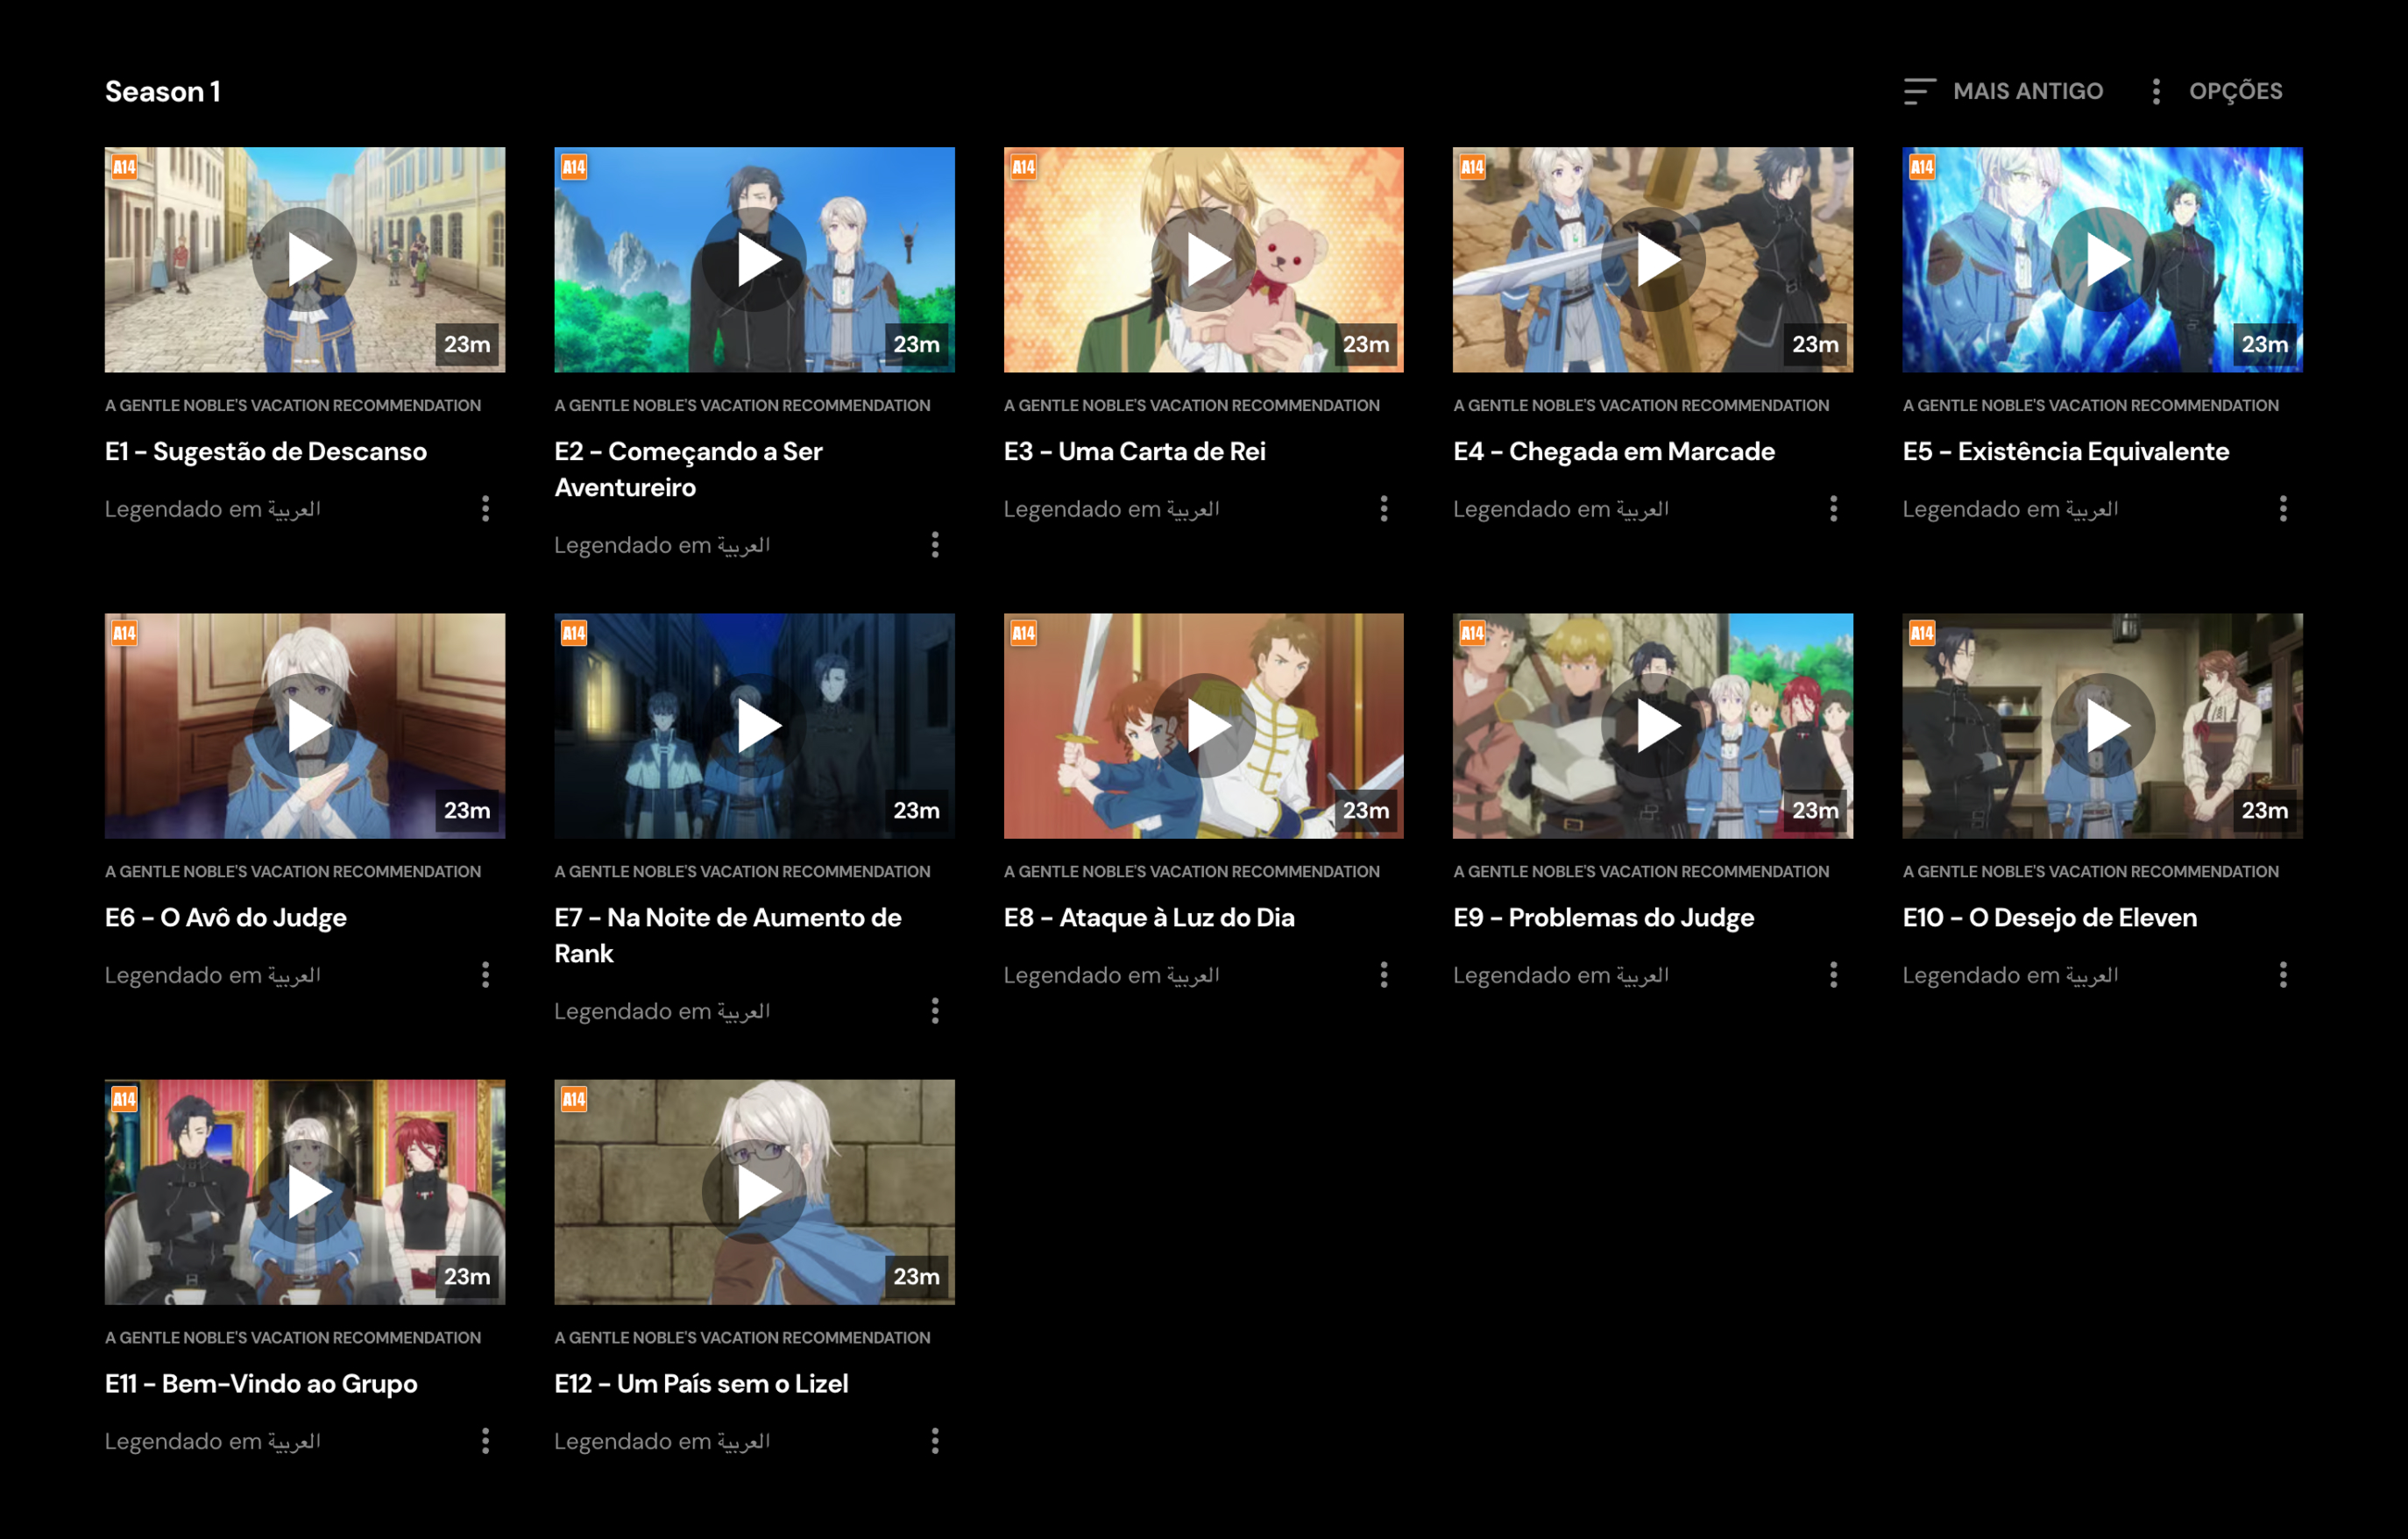Viewport: 2408px width, 1539px height.
Task: Play E3 Uma Carta de Rei thumbnail
Action: (x=1204, y=260)
